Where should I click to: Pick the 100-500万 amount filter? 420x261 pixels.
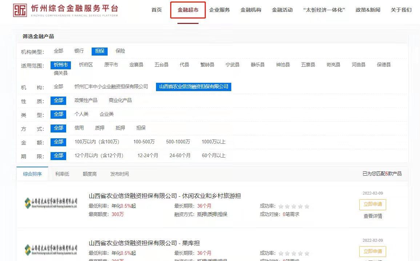pos(144,142)
